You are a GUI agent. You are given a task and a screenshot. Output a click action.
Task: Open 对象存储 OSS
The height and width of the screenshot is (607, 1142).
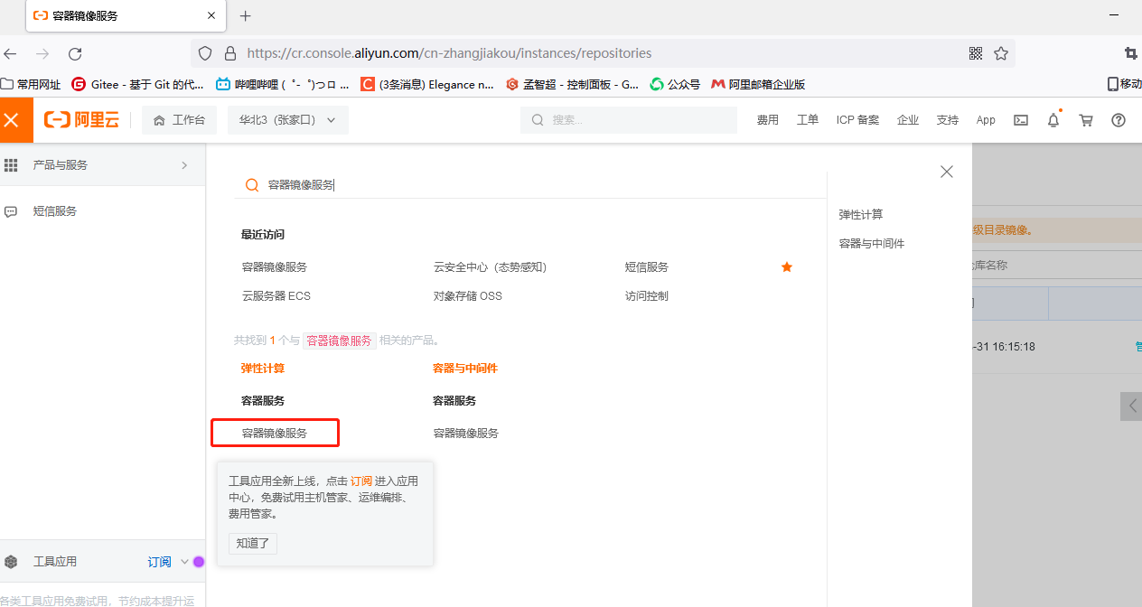point(468,296)
